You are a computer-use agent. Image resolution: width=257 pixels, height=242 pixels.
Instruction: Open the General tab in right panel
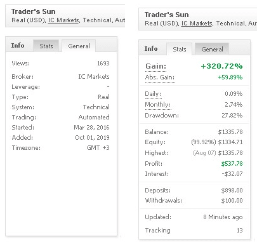[212, 49]
